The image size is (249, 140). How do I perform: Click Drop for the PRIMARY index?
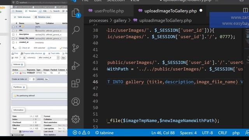(23, 73)
